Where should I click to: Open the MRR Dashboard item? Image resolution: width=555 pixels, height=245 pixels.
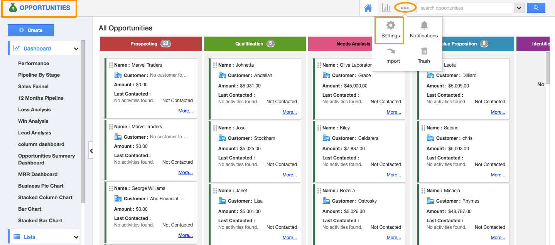pyautogui.click(x=38, y=174)
